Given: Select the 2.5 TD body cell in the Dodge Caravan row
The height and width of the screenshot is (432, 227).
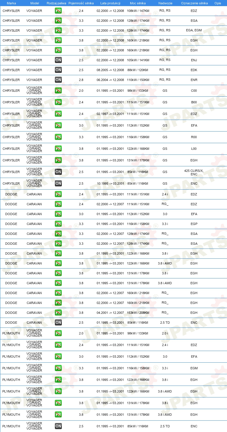Looking at the screenshot, I should (x=165, y=323).
